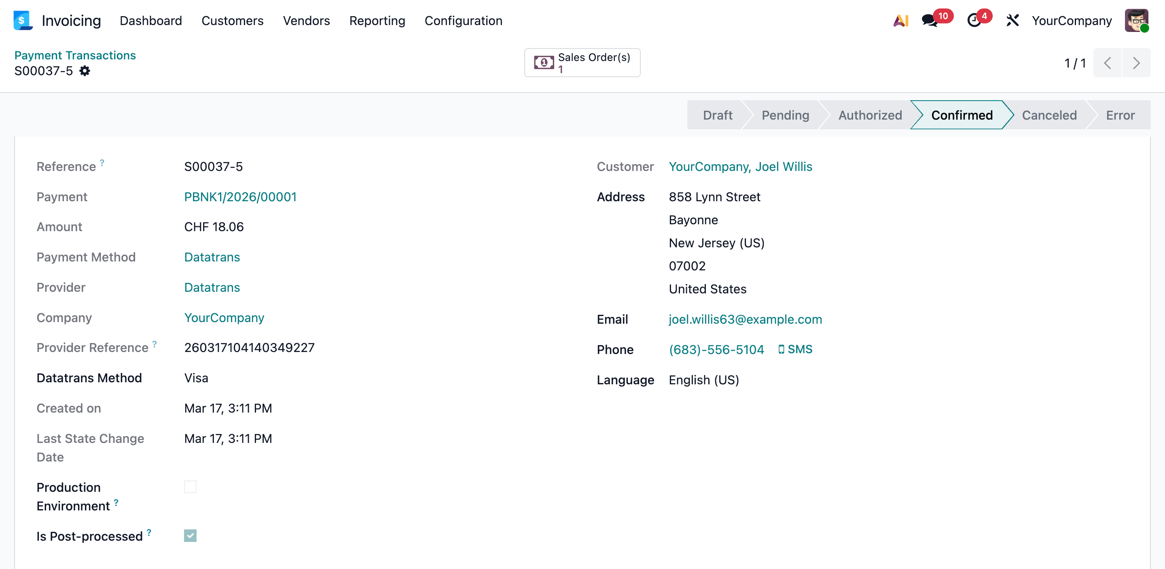Open the YourCompany company link
This screenshot has height=569, width=1165.
tap(225, 318)
